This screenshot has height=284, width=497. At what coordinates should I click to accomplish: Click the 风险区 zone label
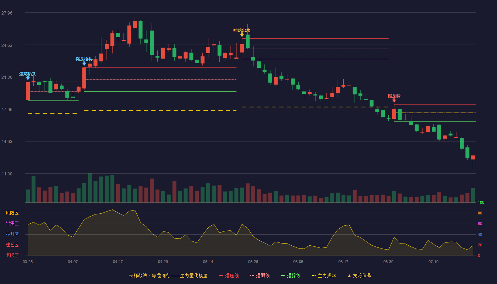(x=12, y=213)
